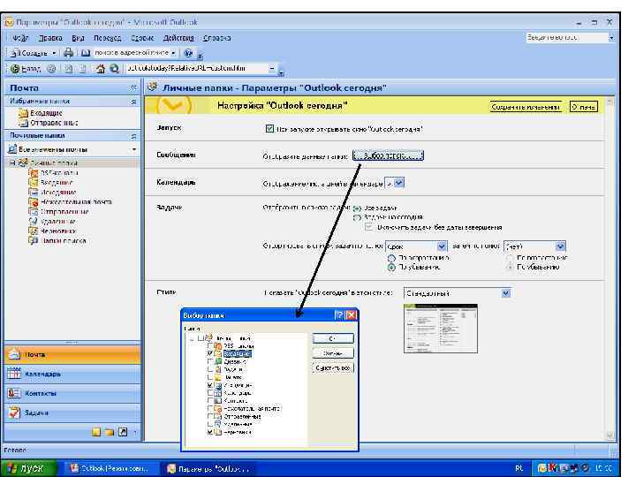Click the Home icon in web toolbar

tap(100, 69)
